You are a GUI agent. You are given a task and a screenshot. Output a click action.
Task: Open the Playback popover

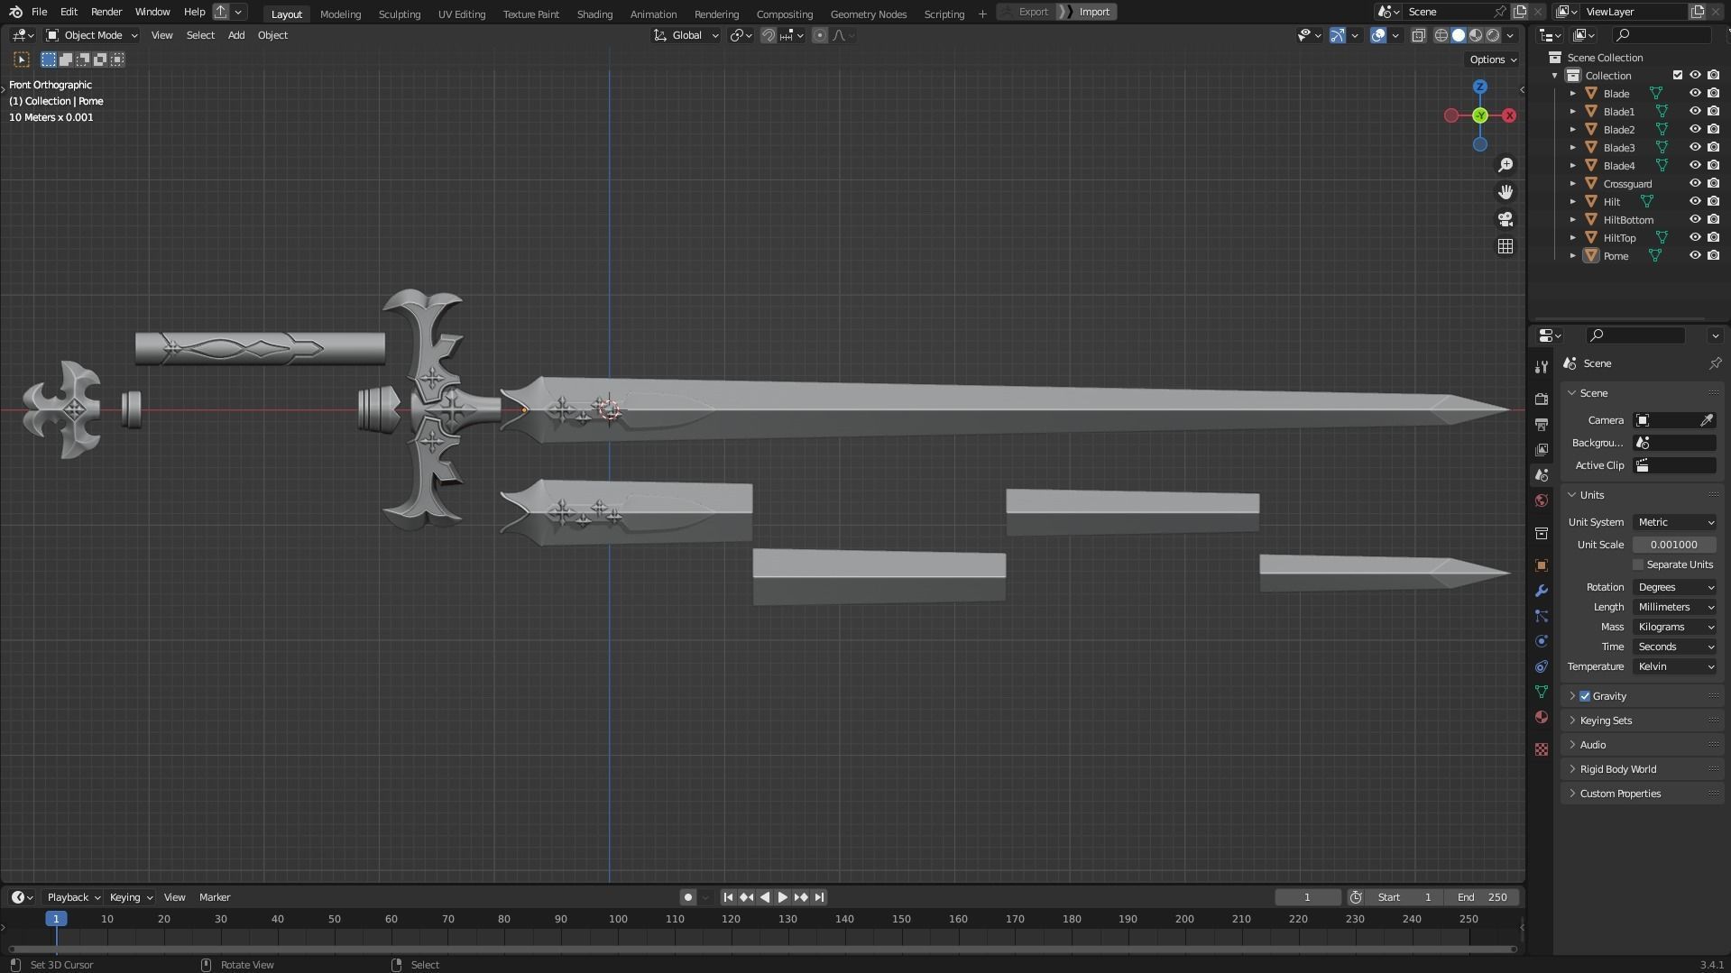[x=73, y=897]
